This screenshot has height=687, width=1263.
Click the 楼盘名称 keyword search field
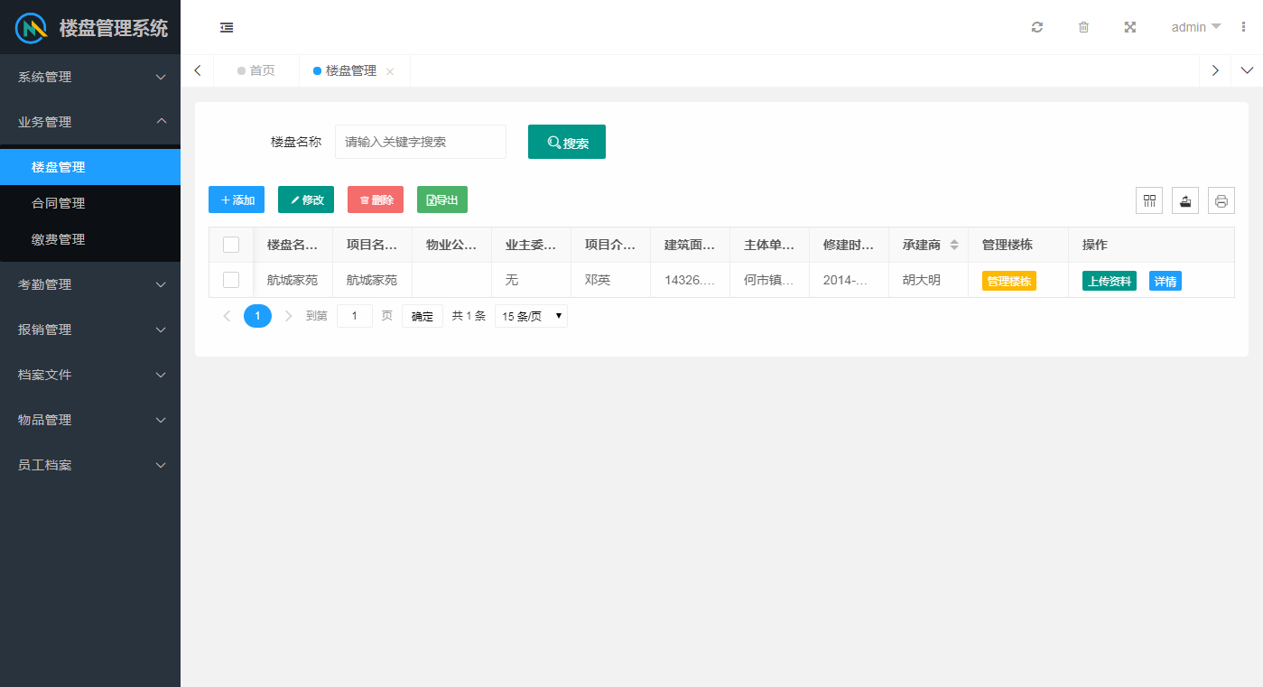420,142
